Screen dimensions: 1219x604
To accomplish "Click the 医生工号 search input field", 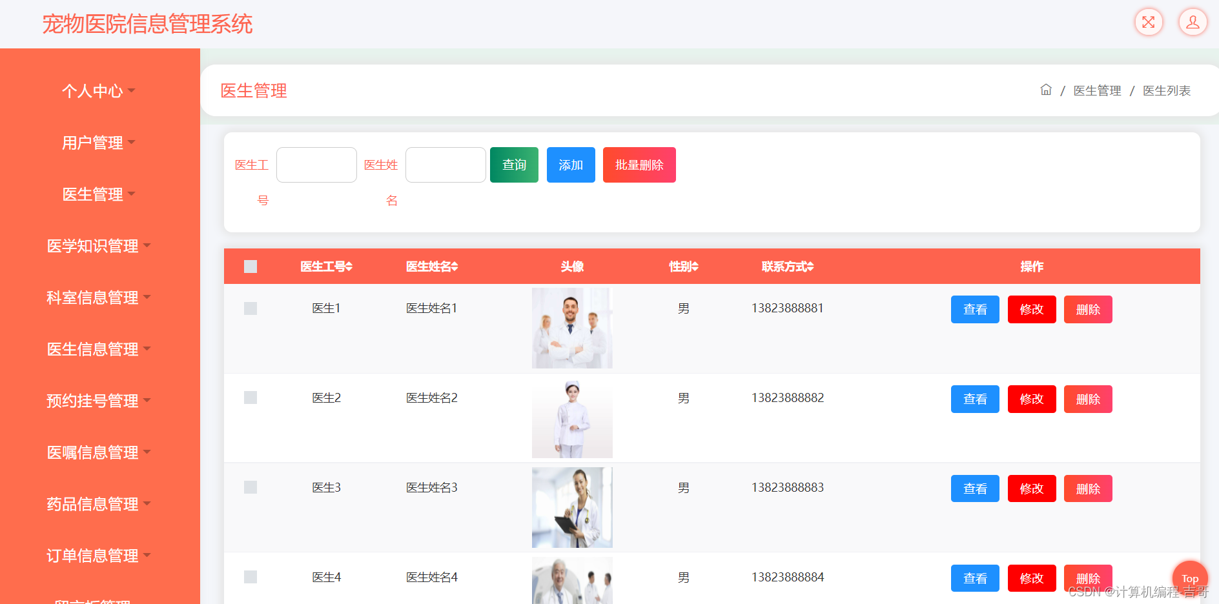I will [316, 165].
